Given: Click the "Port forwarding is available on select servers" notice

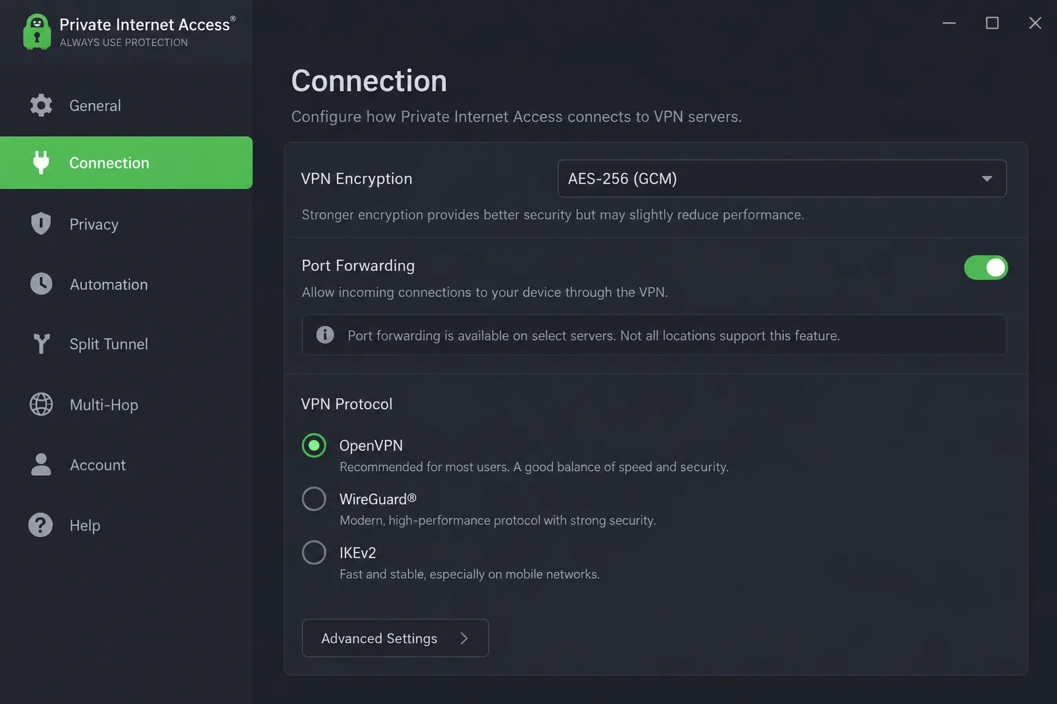Looking at the screenshot, I should point(594,335).
